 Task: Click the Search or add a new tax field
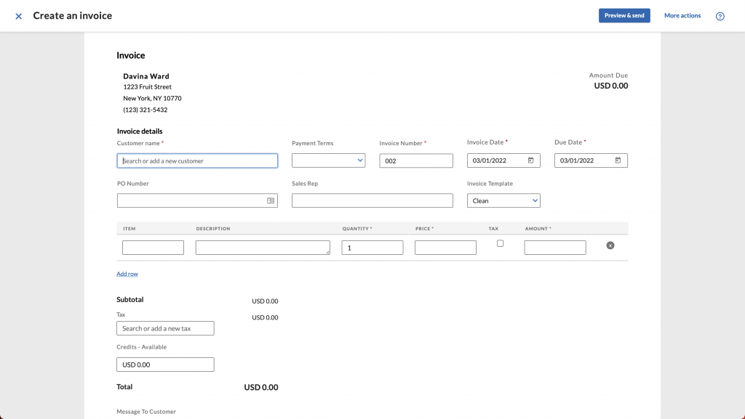pos(165,328)
